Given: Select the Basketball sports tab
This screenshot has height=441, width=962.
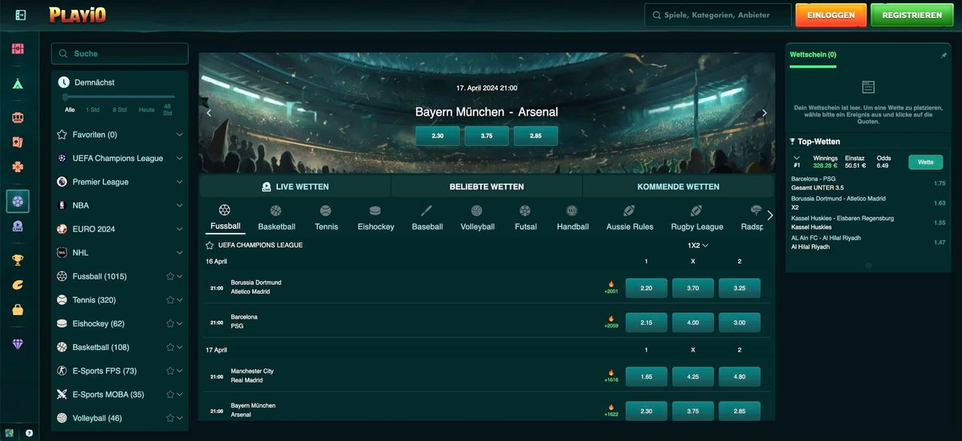Looking at the screenshot, I should [277, 217].
